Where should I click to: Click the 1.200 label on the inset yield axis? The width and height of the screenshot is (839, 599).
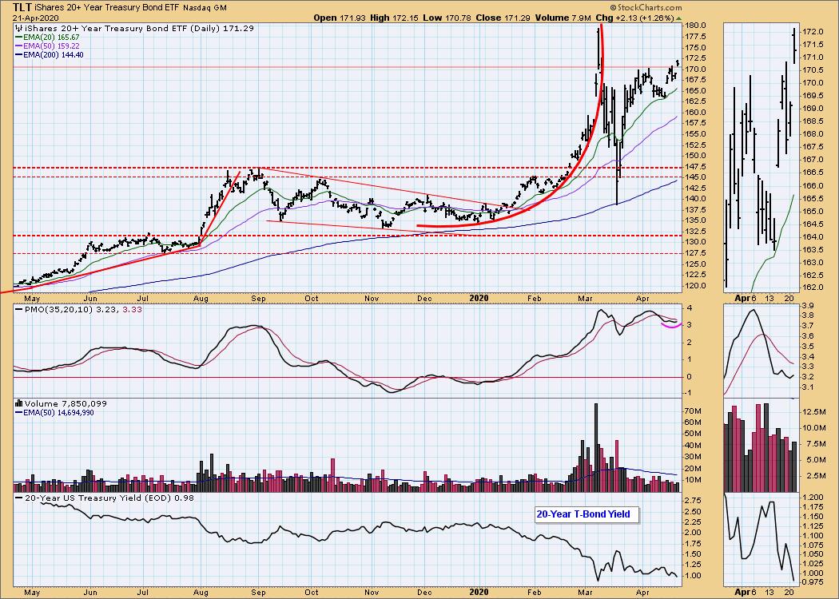tap(813, 496)
